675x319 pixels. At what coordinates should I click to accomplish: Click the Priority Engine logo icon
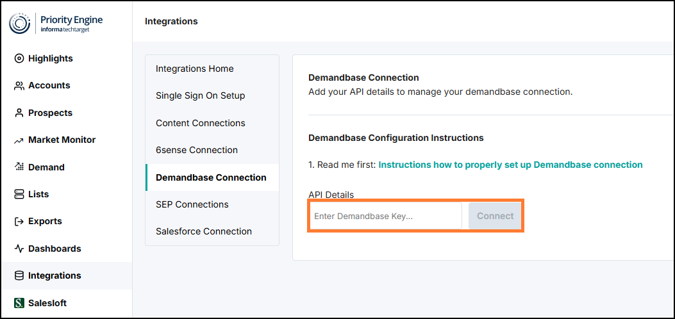(20, 23)
